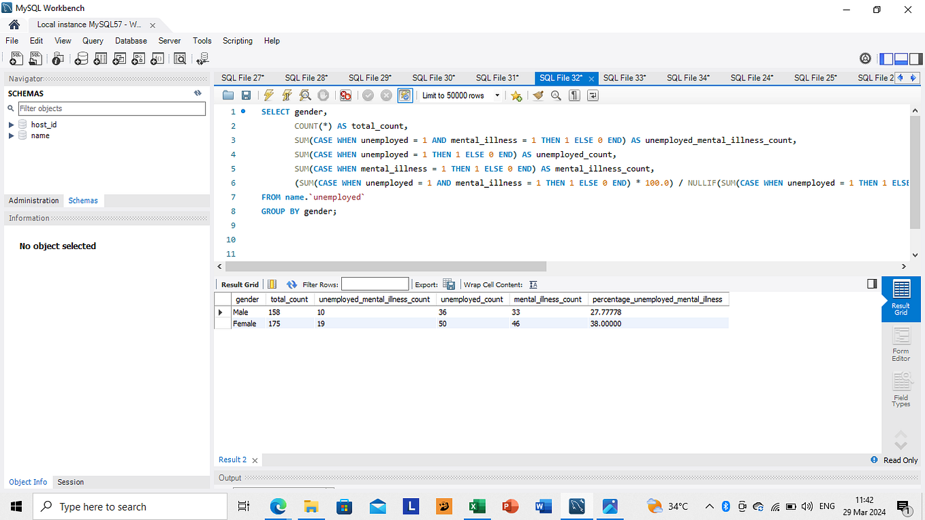Create a new stored procedure icon
This screenshot has width=925, height=520.
pyautogui.click(x=138, y=59)
